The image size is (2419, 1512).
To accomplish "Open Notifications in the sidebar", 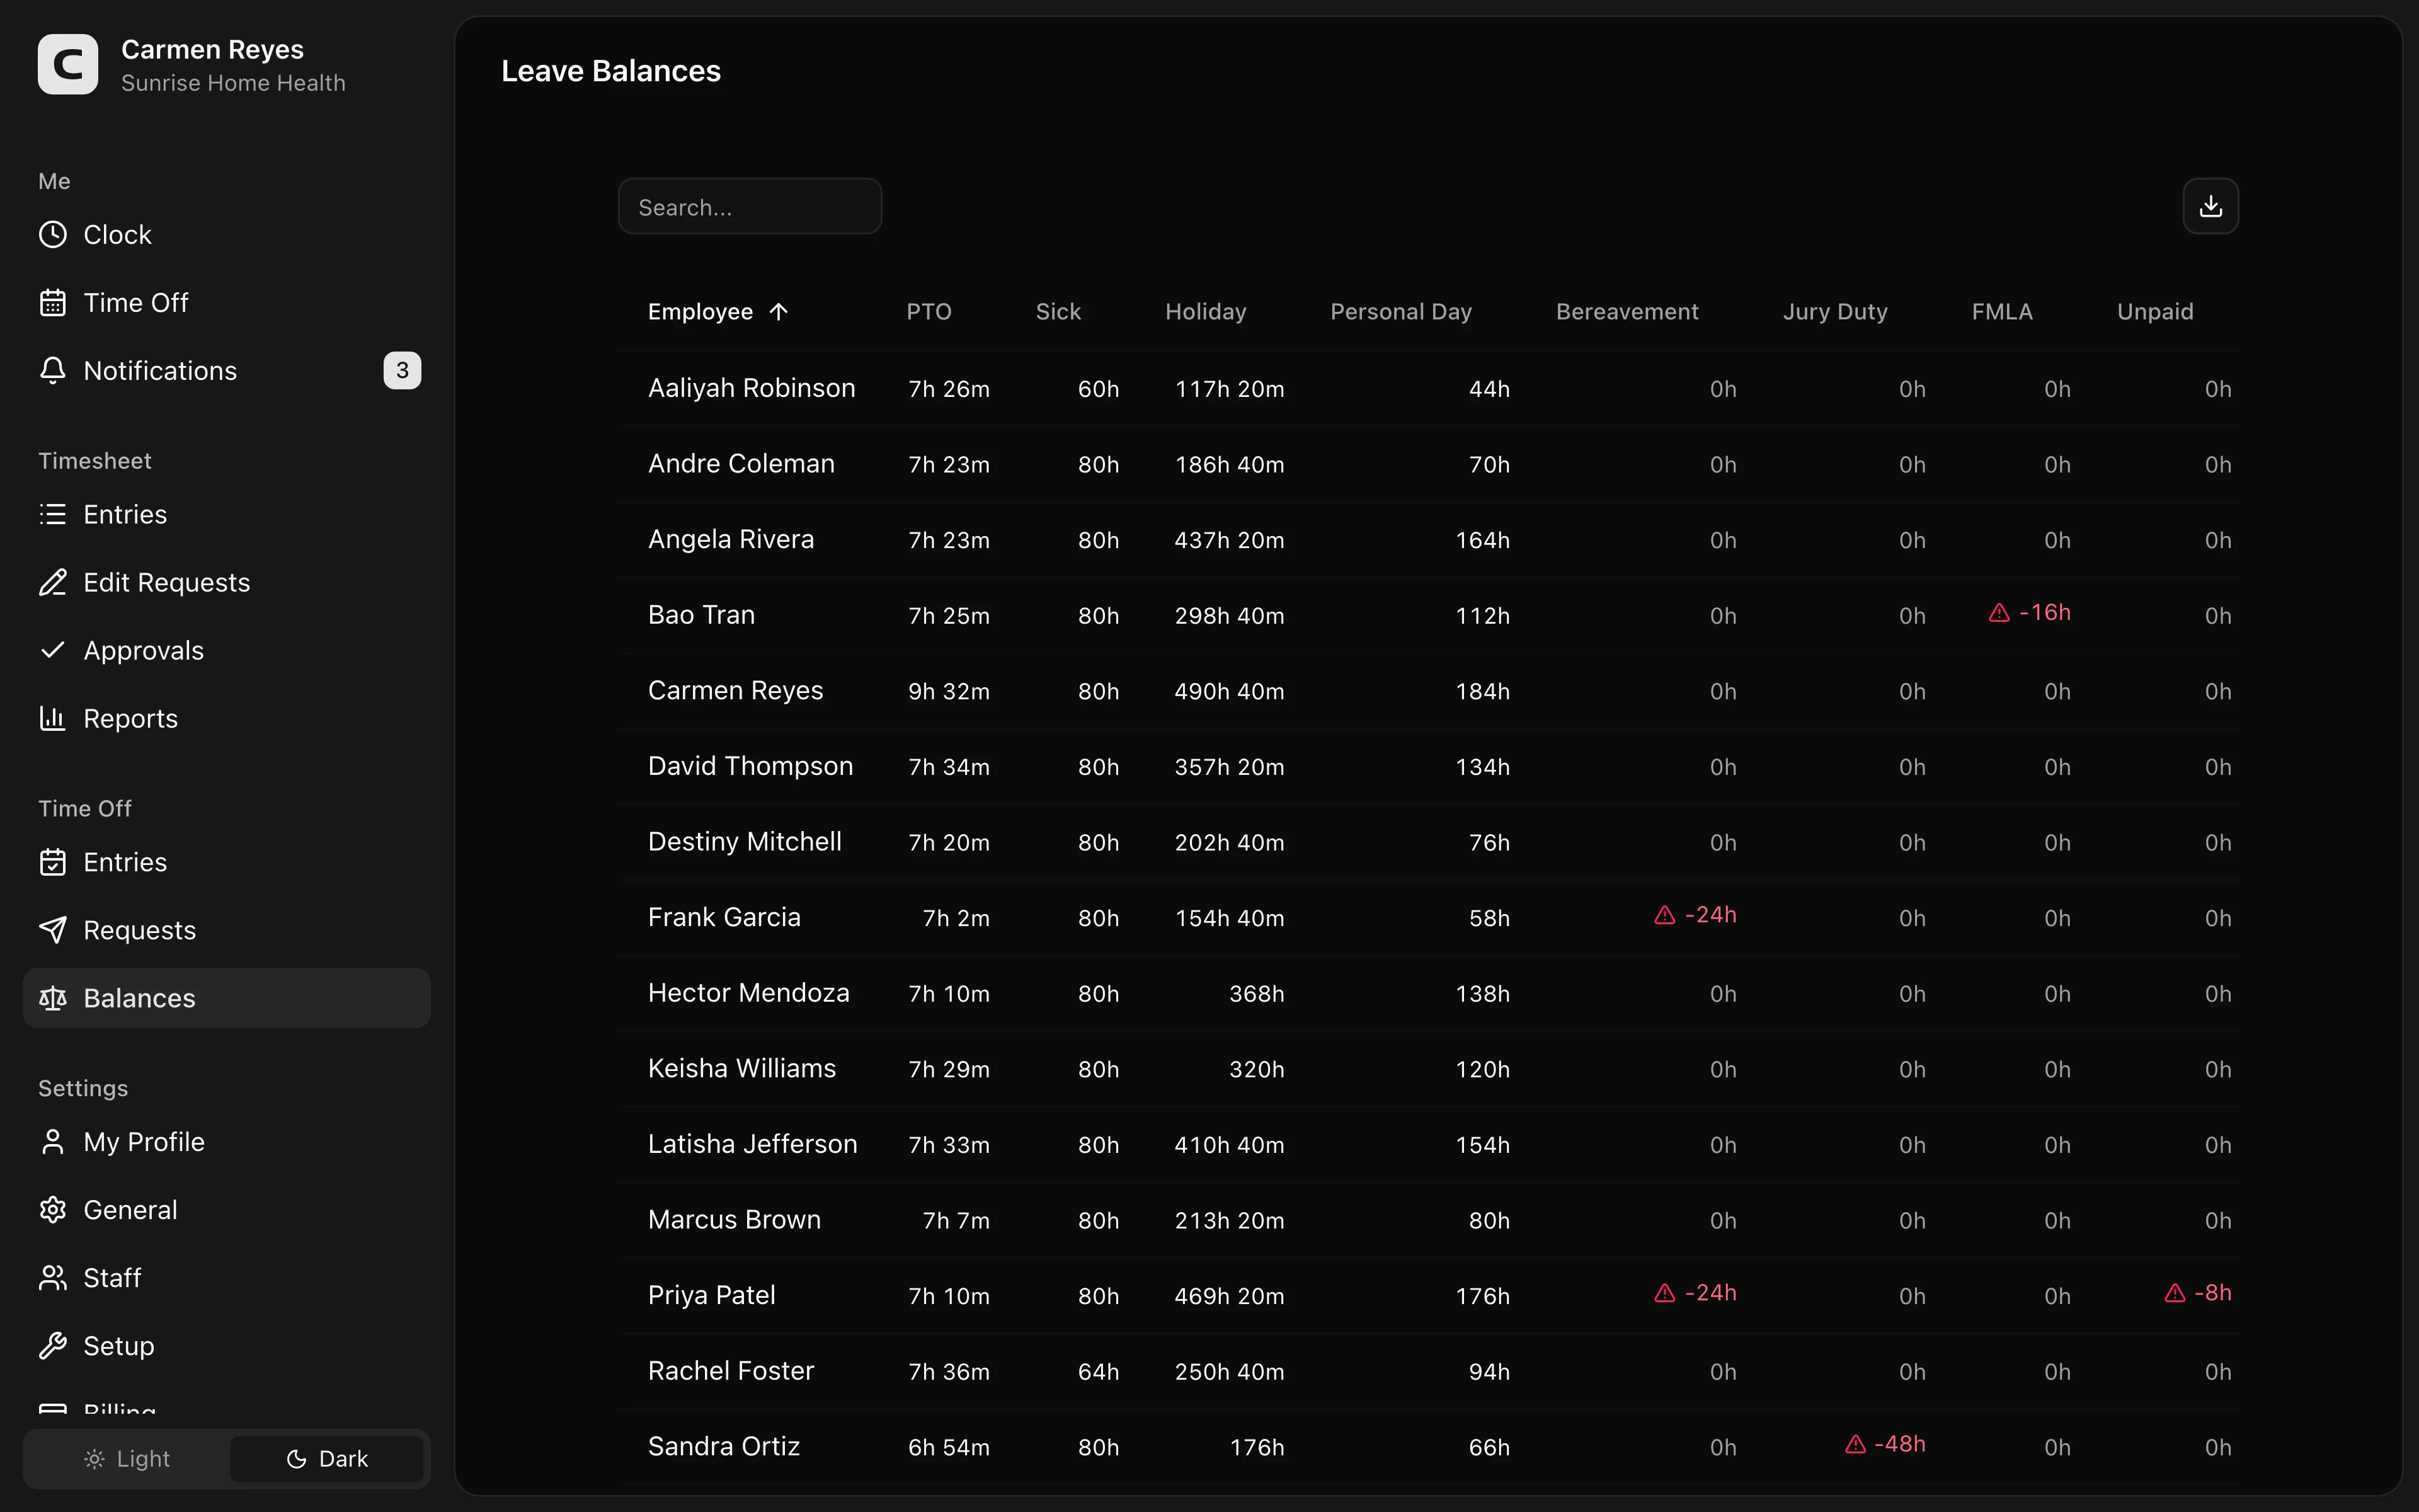I will point(226,371).
